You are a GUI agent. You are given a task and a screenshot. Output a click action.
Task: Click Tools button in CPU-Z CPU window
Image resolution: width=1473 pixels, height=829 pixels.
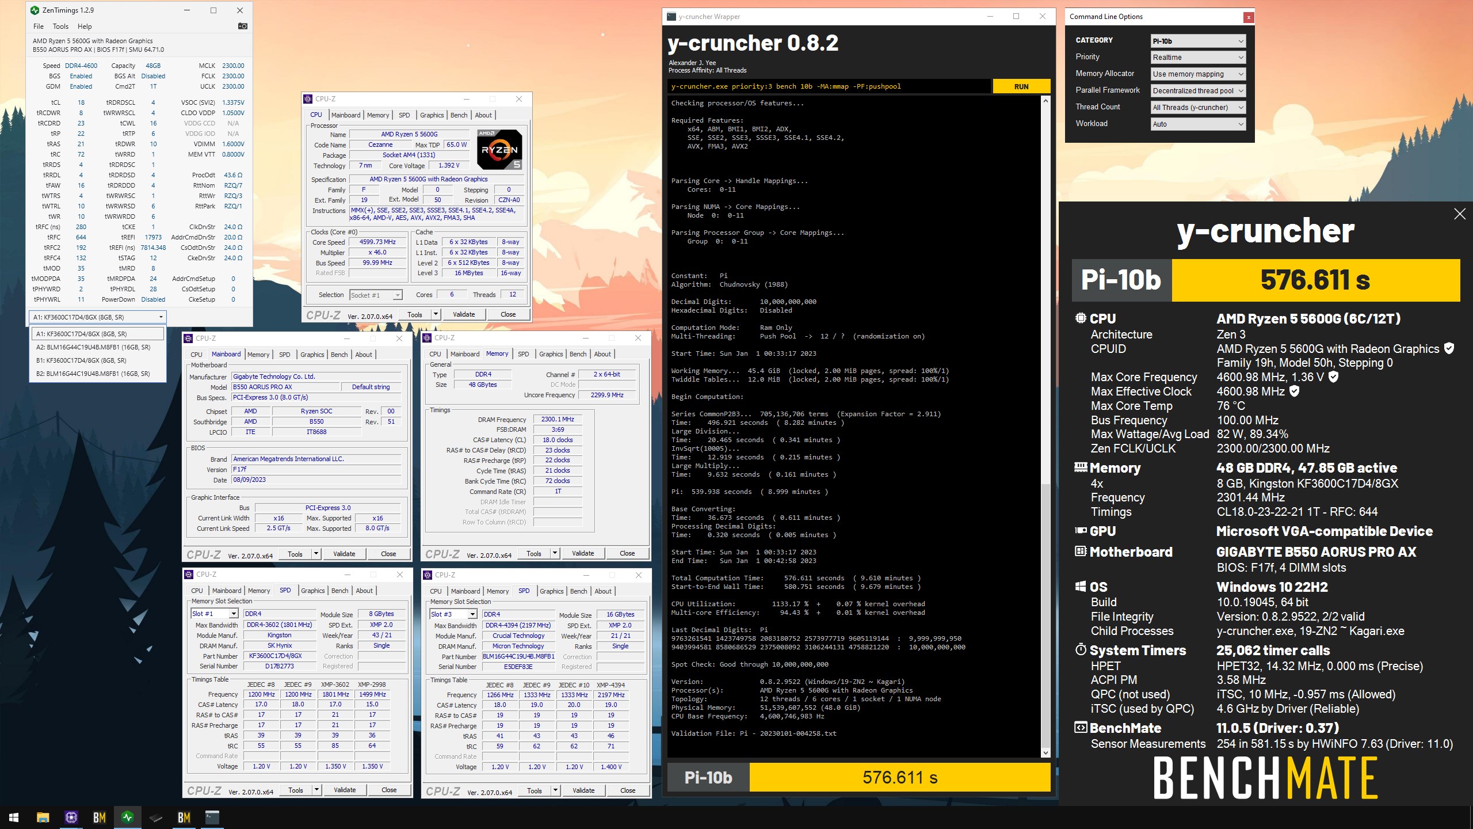point(415,314)
